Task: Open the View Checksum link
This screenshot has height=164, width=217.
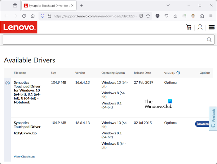Action: 24,157
